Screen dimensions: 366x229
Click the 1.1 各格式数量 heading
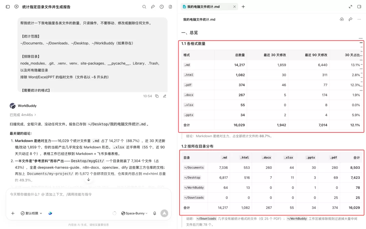pos(193,44)
